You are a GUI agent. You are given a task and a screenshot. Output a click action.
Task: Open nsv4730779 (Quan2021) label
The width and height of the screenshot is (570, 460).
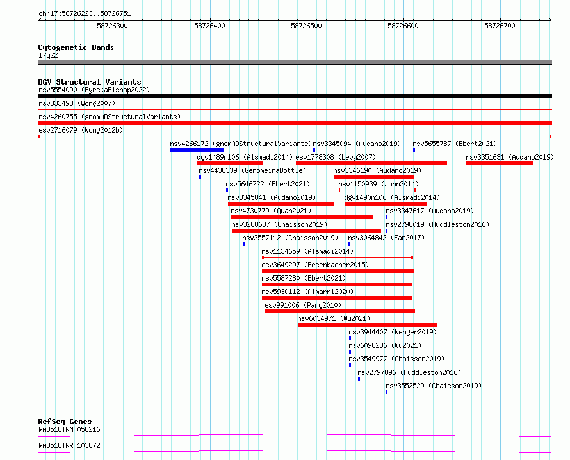[271, 211]
